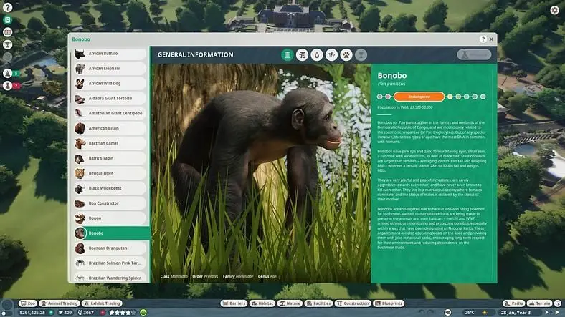Select African Elephant in the species list
The image size is (565, 317).
coord(110,68)
